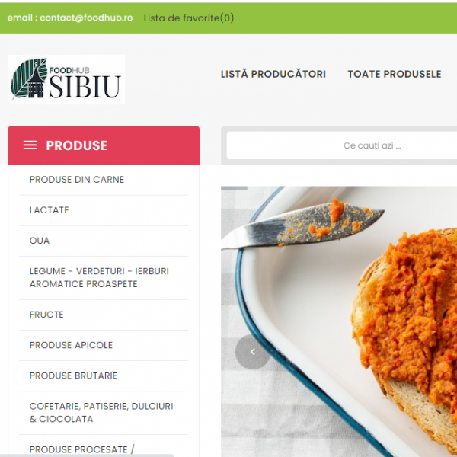Open the hamburger menu icon beside PRODUSE
The height and width of the screenshot is (457, 457).
tap(30, 145)
